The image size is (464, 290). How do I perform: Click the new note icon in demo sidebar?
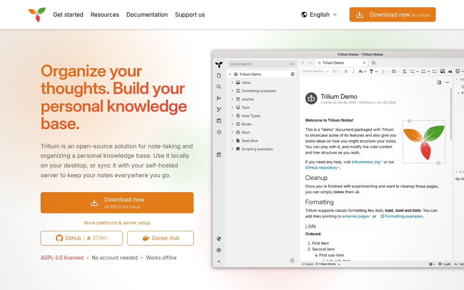(219, 75)
